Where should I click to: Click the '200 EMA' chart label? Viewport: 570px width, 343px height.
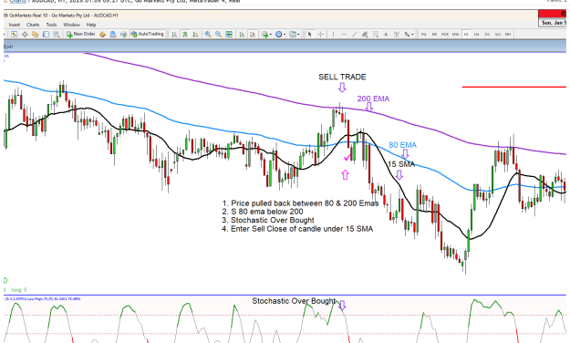coord(373,99)
